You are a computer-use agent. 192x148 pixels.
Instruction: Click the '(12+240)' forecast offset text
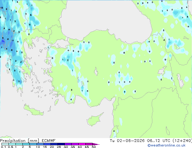tap(182, 141)
